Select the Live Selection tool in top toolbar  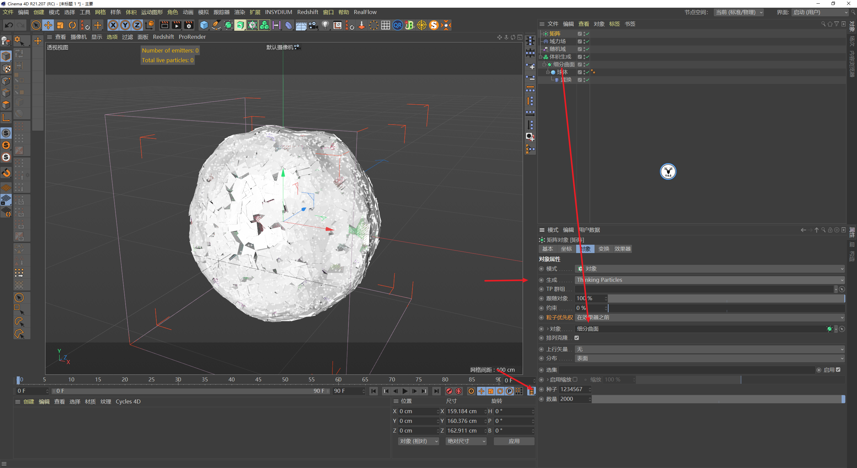point(36,25)
